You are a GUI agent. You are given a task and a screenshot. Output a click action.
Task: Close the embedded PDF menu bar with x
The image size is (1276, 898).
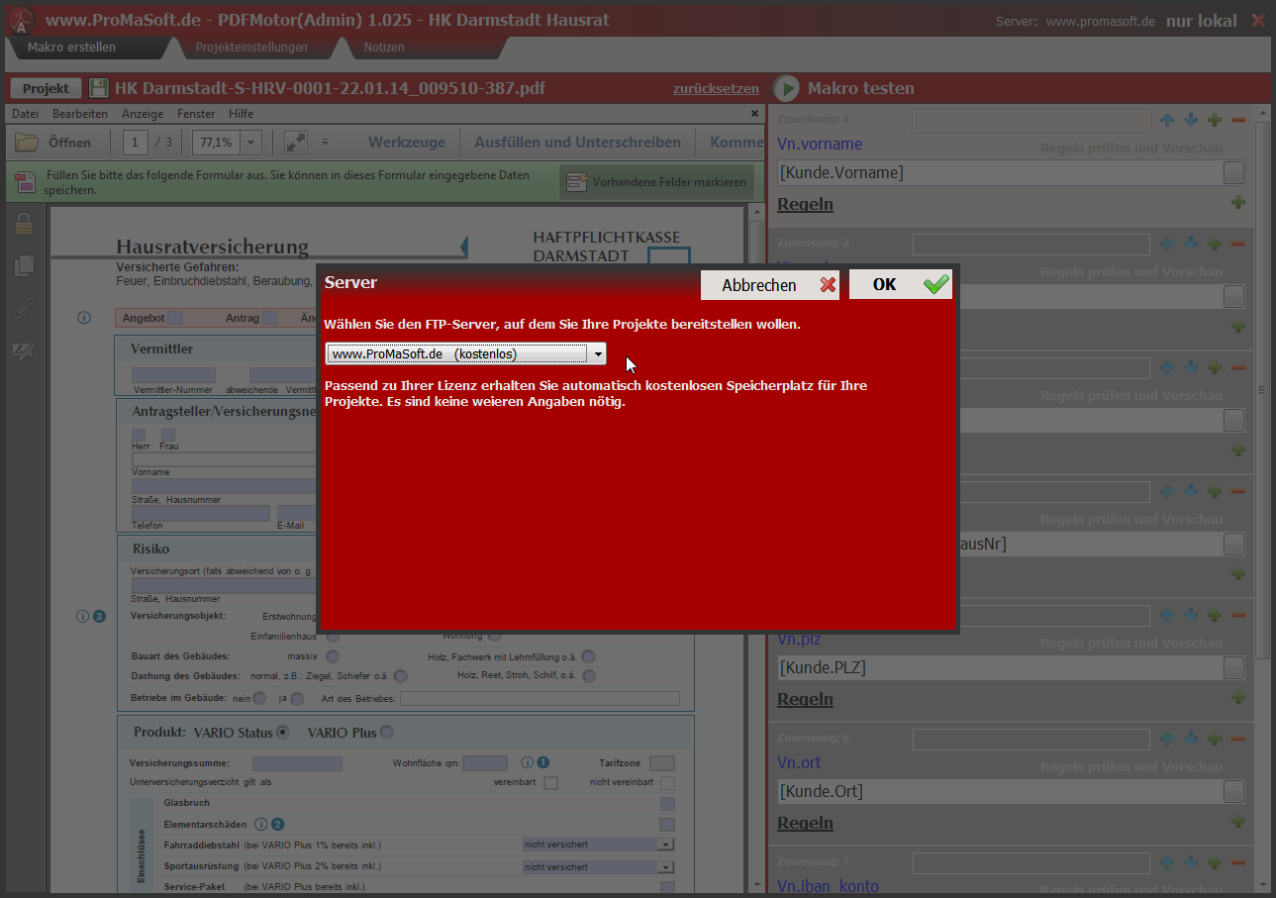point(754,114)
